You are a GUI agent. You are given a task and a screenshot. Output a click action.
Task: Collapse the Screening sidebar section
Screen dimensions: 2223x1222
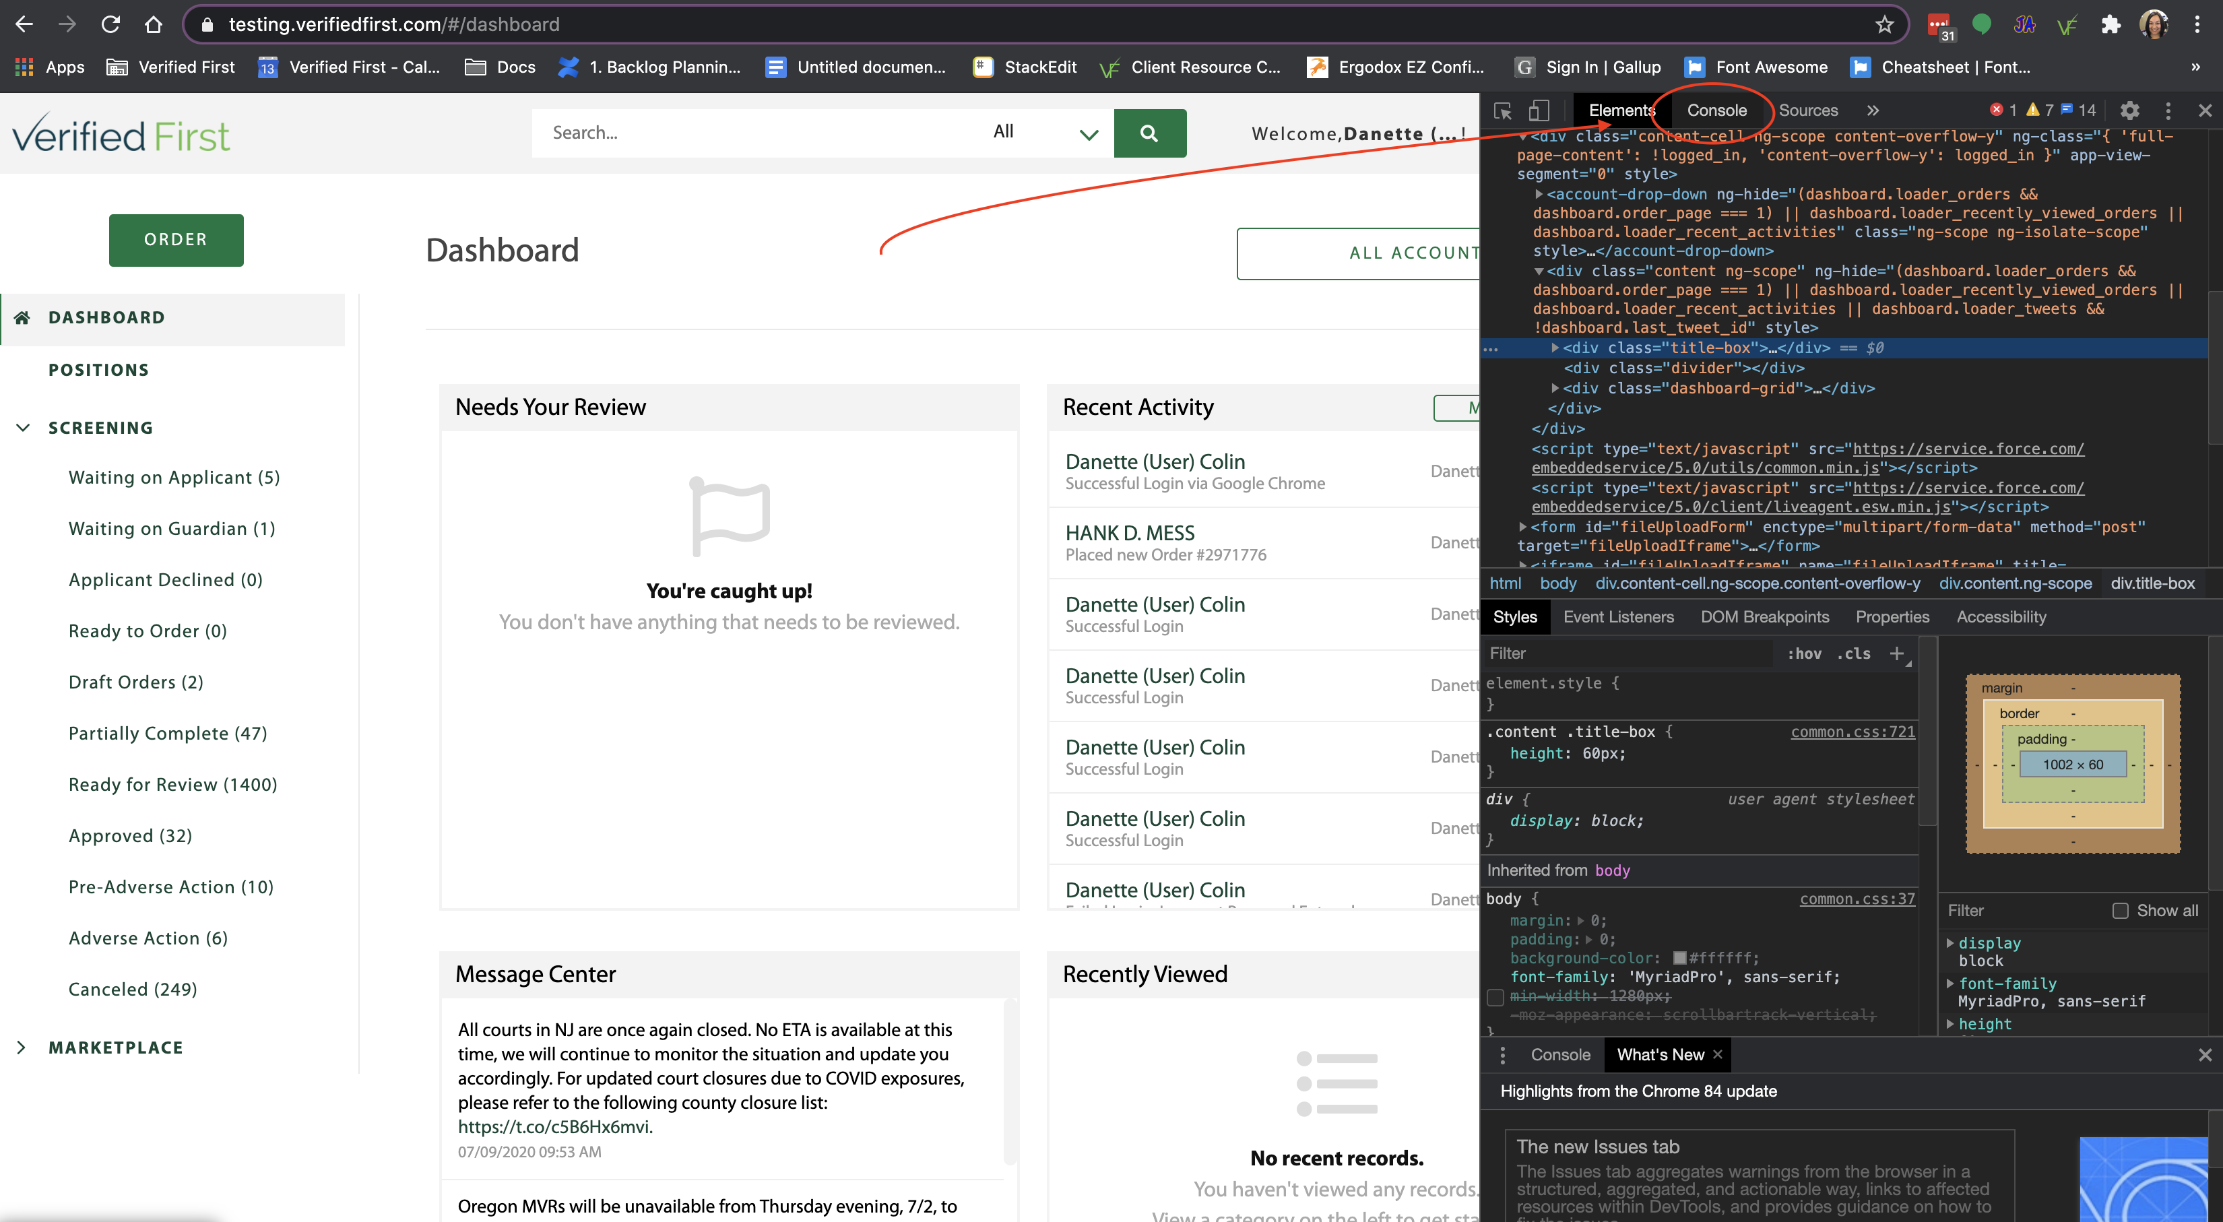[x=24, y=428]
